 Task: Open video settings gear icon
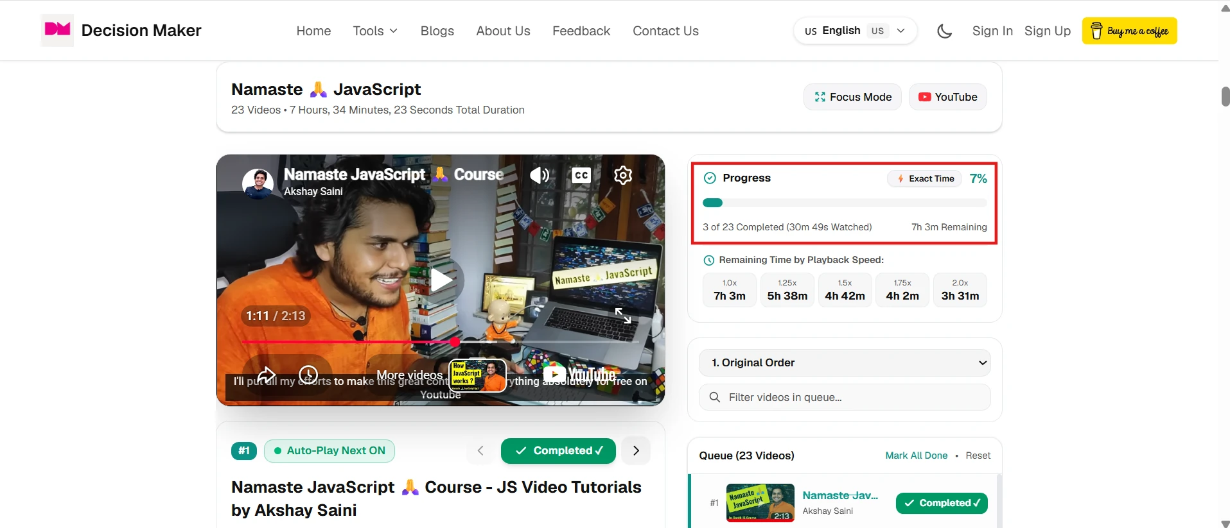coord(623,175)
